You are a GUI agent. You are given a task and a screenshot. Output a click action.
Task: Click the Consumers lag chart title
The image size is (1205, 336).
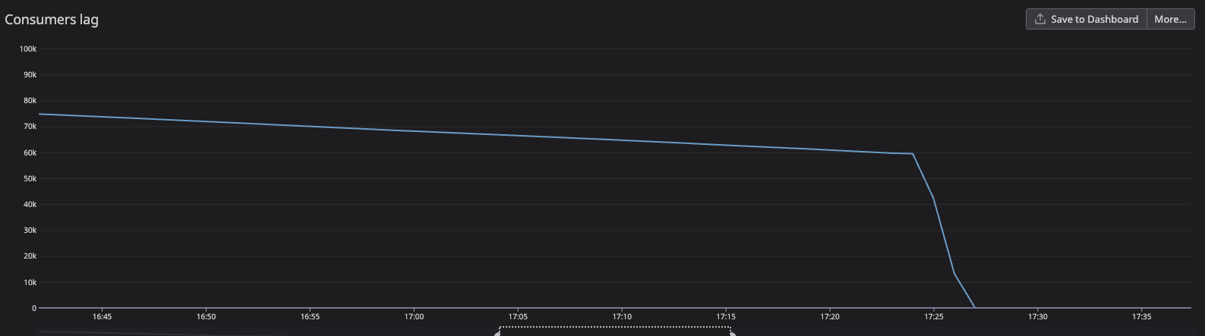pyautogui.click(x=52, y=20)
